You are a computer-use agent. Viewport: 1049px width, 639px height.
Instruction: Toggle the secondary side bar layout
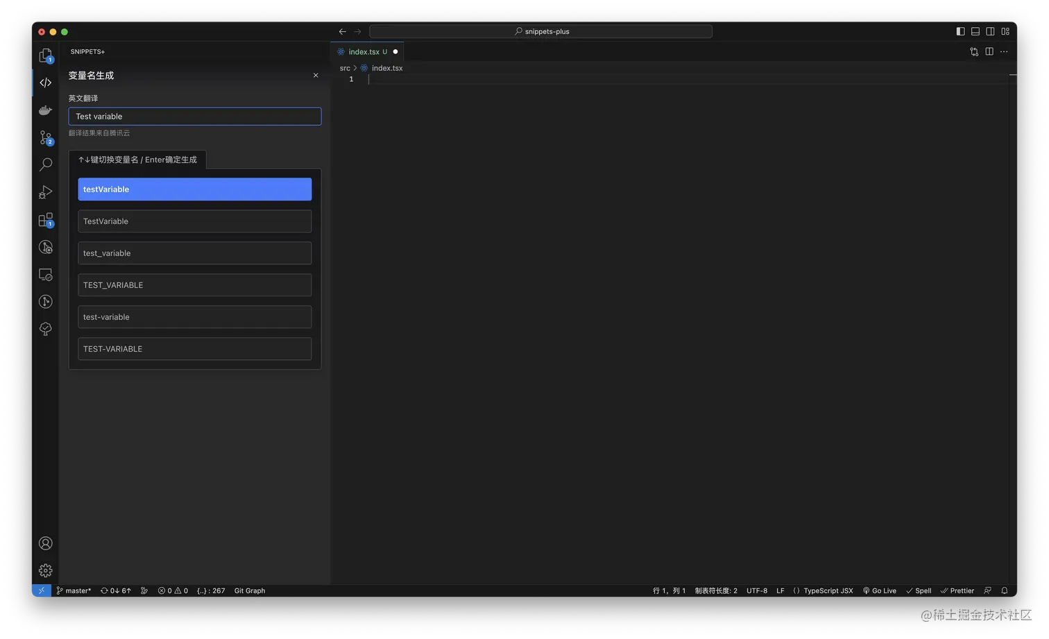[991, 31]
